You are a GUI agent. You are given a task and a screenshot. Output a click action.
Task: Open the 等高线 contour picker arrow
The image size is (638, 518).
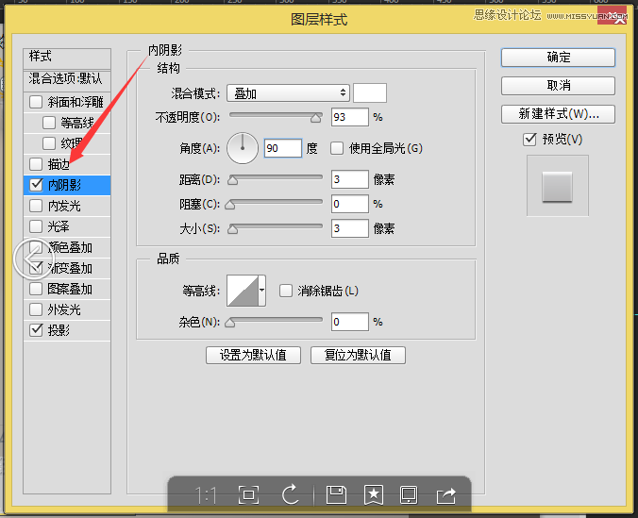[x=262, y=291]
